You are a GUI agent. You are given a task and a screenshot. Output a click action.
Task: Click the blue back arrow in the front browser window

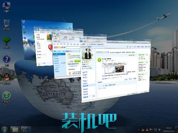click(x=81, y=41)
